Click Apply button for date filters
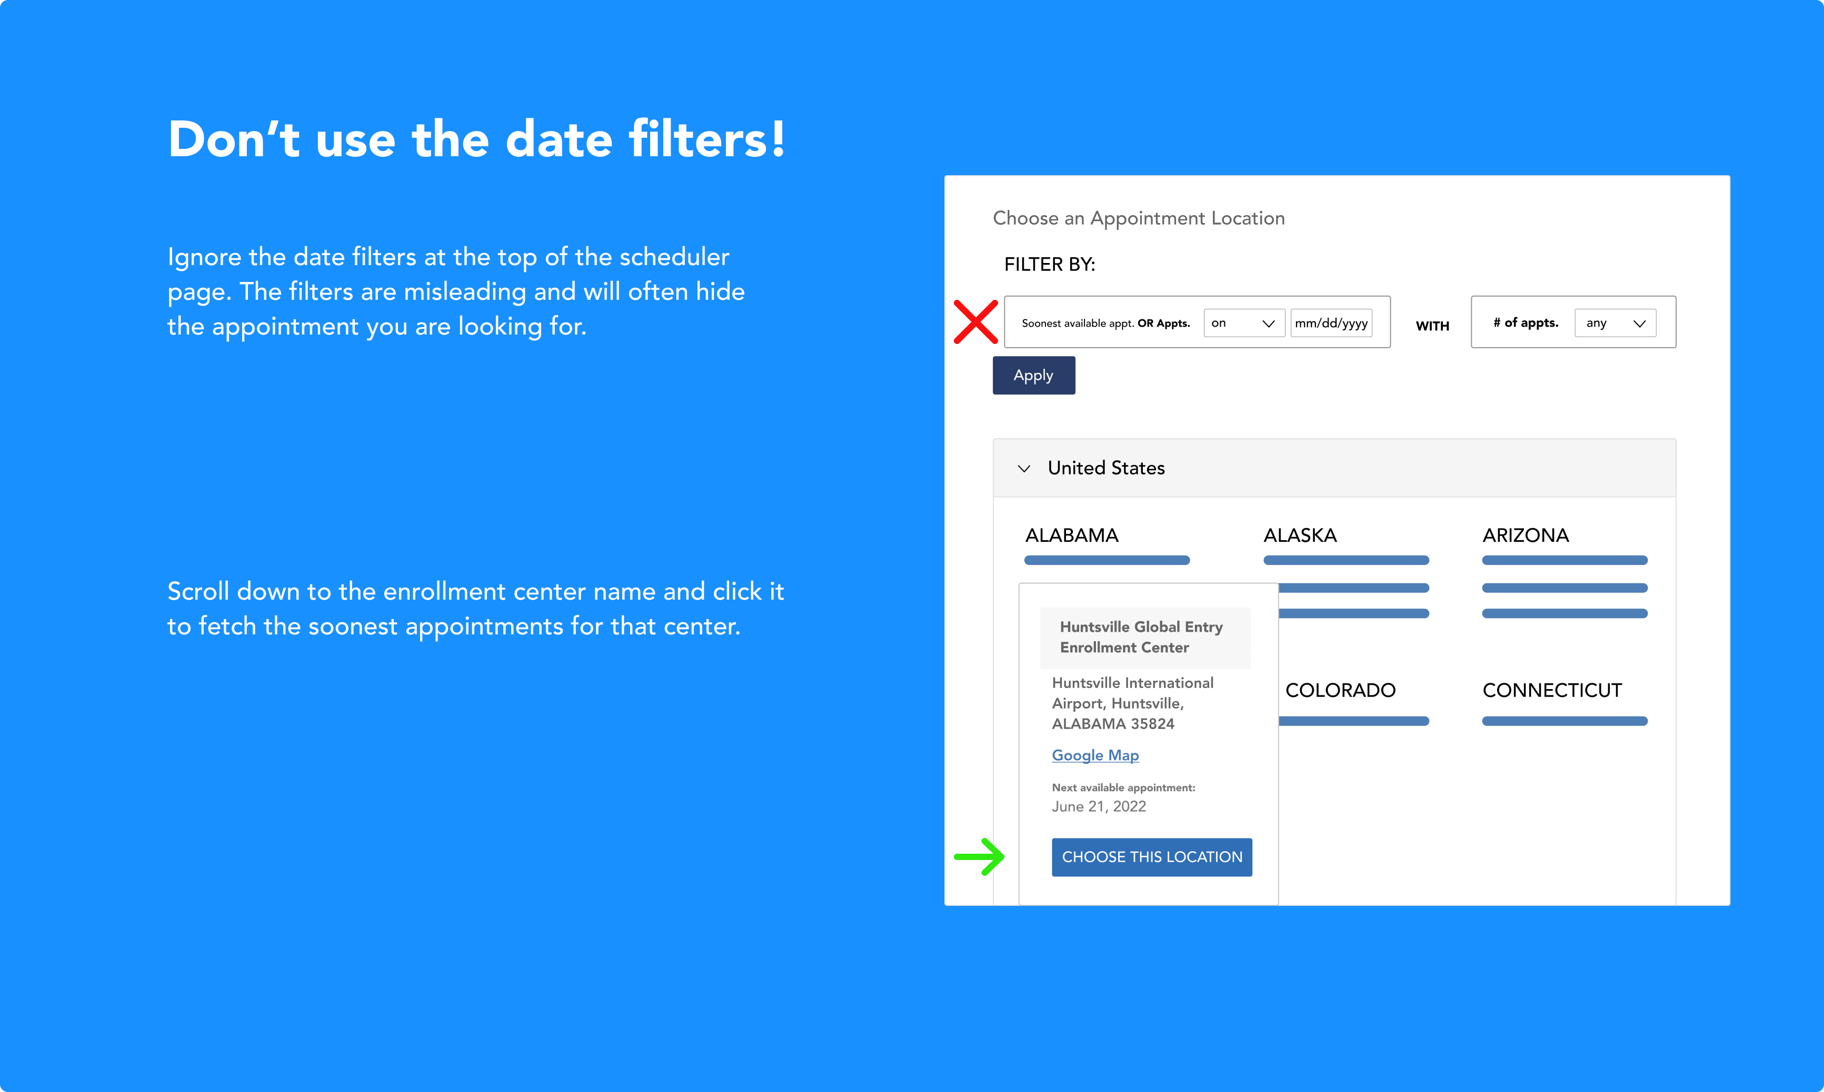The width and height of the screenshot is (1824, 1092). coord(1035,375)
